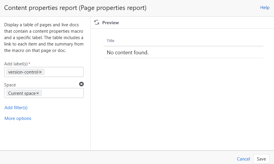Focus the Add label(s) input field

click(x=64, y=72)
